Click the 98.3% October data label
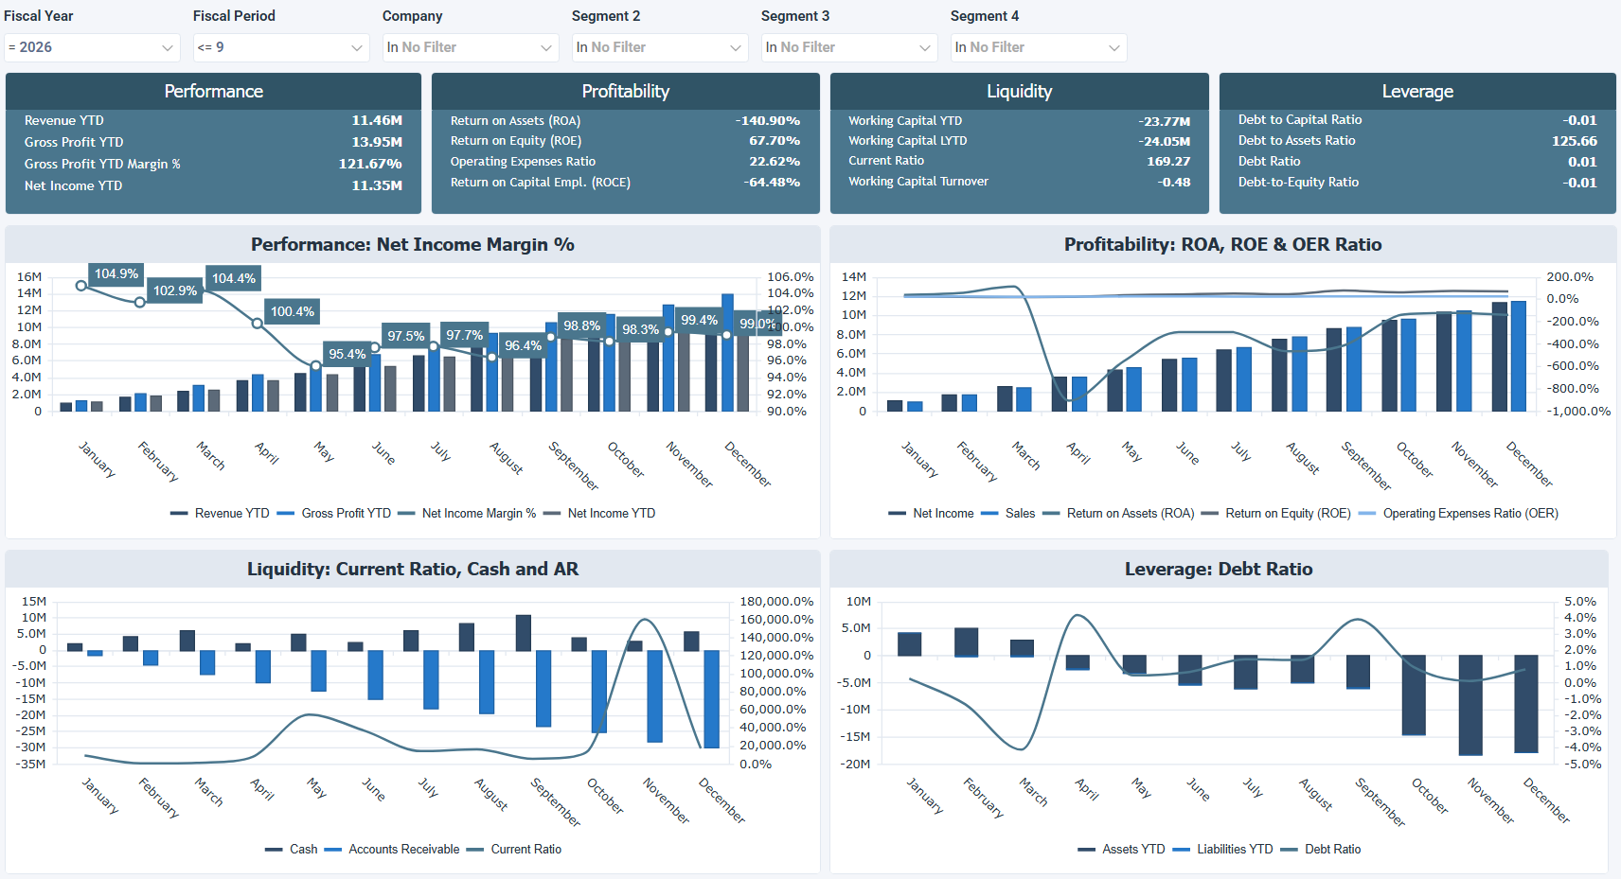The image size is (1621, 879). tap(641, 330)
